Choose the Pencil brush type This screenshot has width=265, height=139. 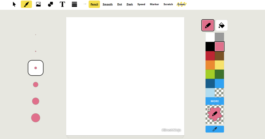click(94, 4)
